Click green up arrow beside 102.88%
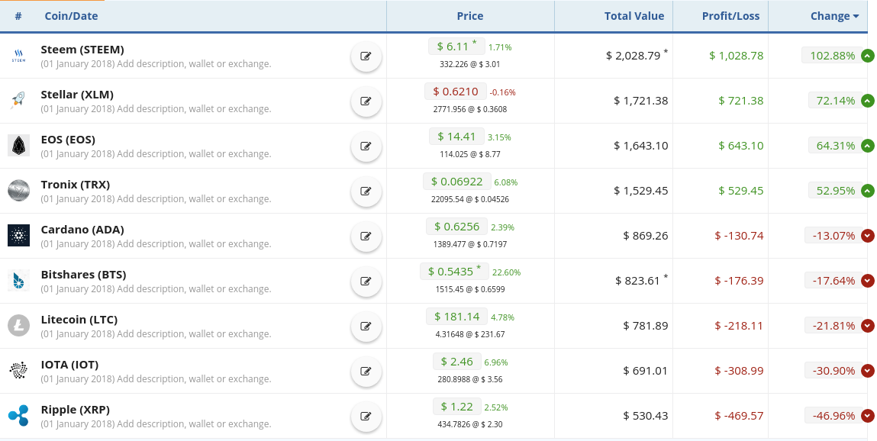The width and height of the screenshot is (877, 441). [868, 56]
